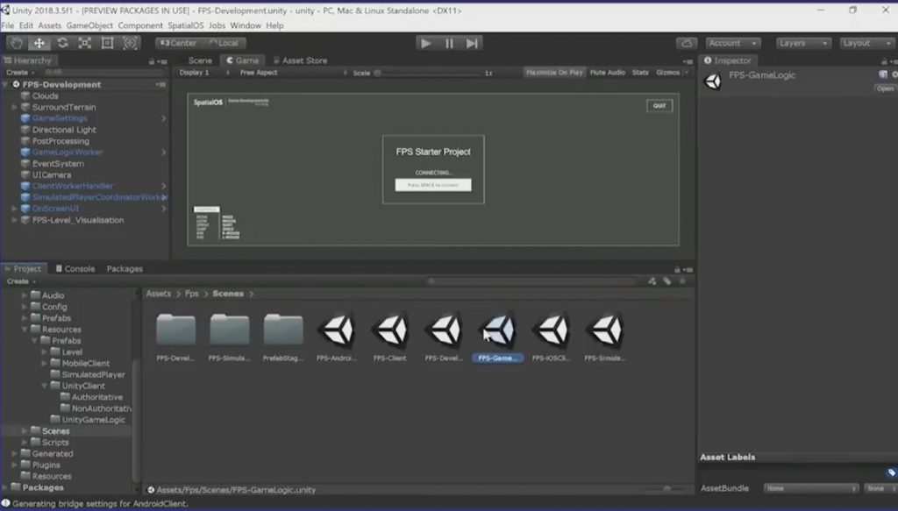The image size is (898, 511).
Task: Toggle Local handle rotation
Action: 224,43
